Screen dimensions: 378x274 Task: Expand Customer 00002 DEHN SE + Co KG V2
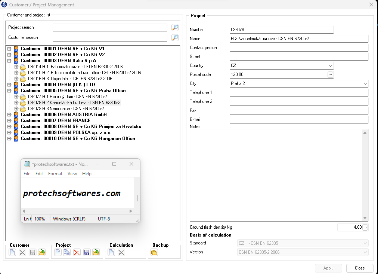pyautogui.click(x=9, y=55)
